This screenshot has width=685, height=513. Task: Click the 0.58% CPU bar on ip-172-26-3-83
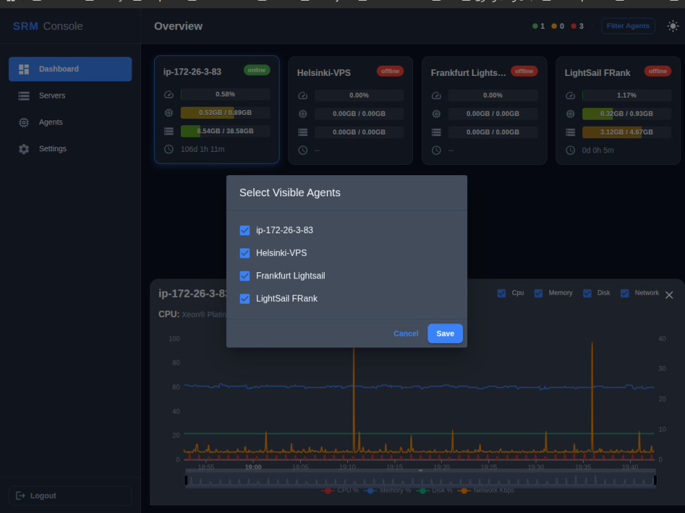(x=225, y=94)
